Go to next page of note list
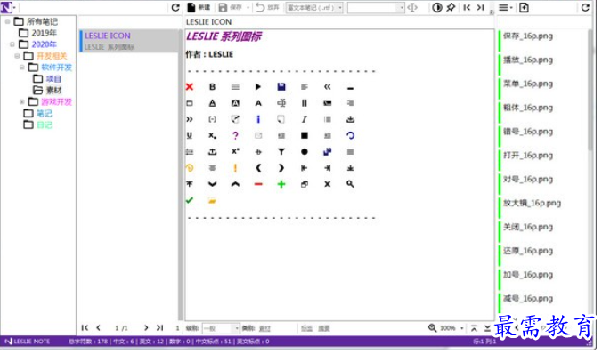The image size is (602, 354). click(x=146, y=328)
